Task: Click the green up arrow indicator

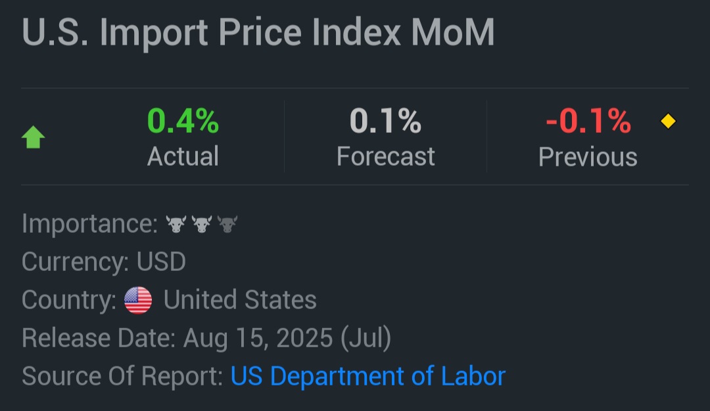Action: click(34, 138)
